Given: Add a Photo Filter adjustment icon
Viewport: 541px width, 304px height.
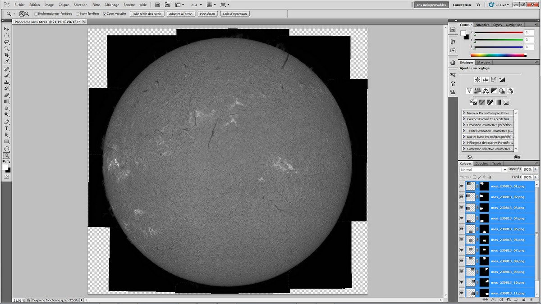Looking at the screenshot, I should (502, 91).
